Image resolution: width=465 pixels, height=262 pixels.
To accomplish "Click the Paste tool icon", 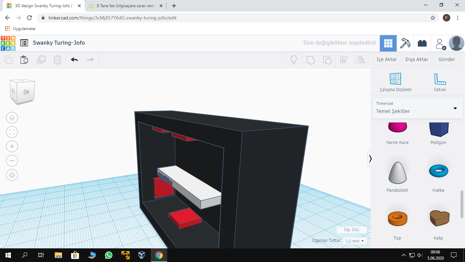I will pyautogui.click(x=24, y=60).
